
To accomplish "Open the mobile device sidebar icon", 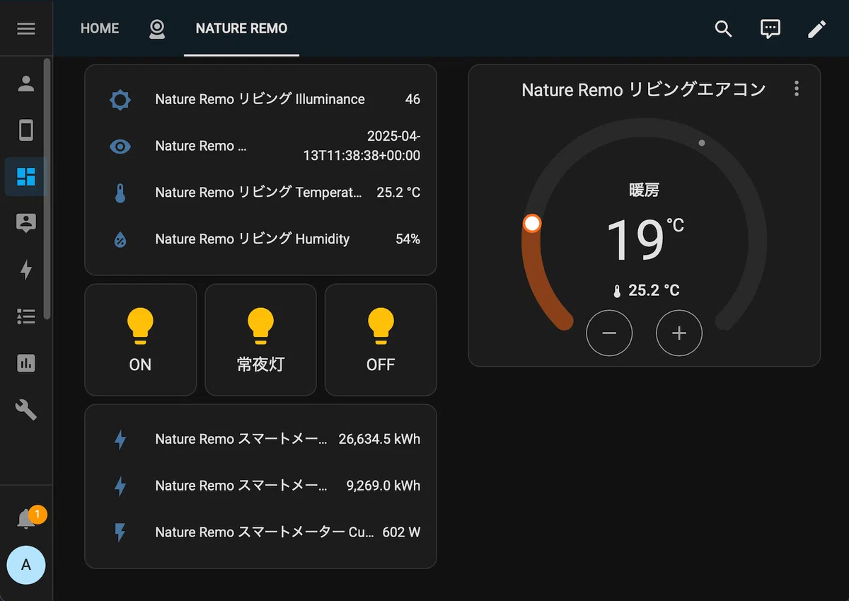I will [x=26, y=130].
